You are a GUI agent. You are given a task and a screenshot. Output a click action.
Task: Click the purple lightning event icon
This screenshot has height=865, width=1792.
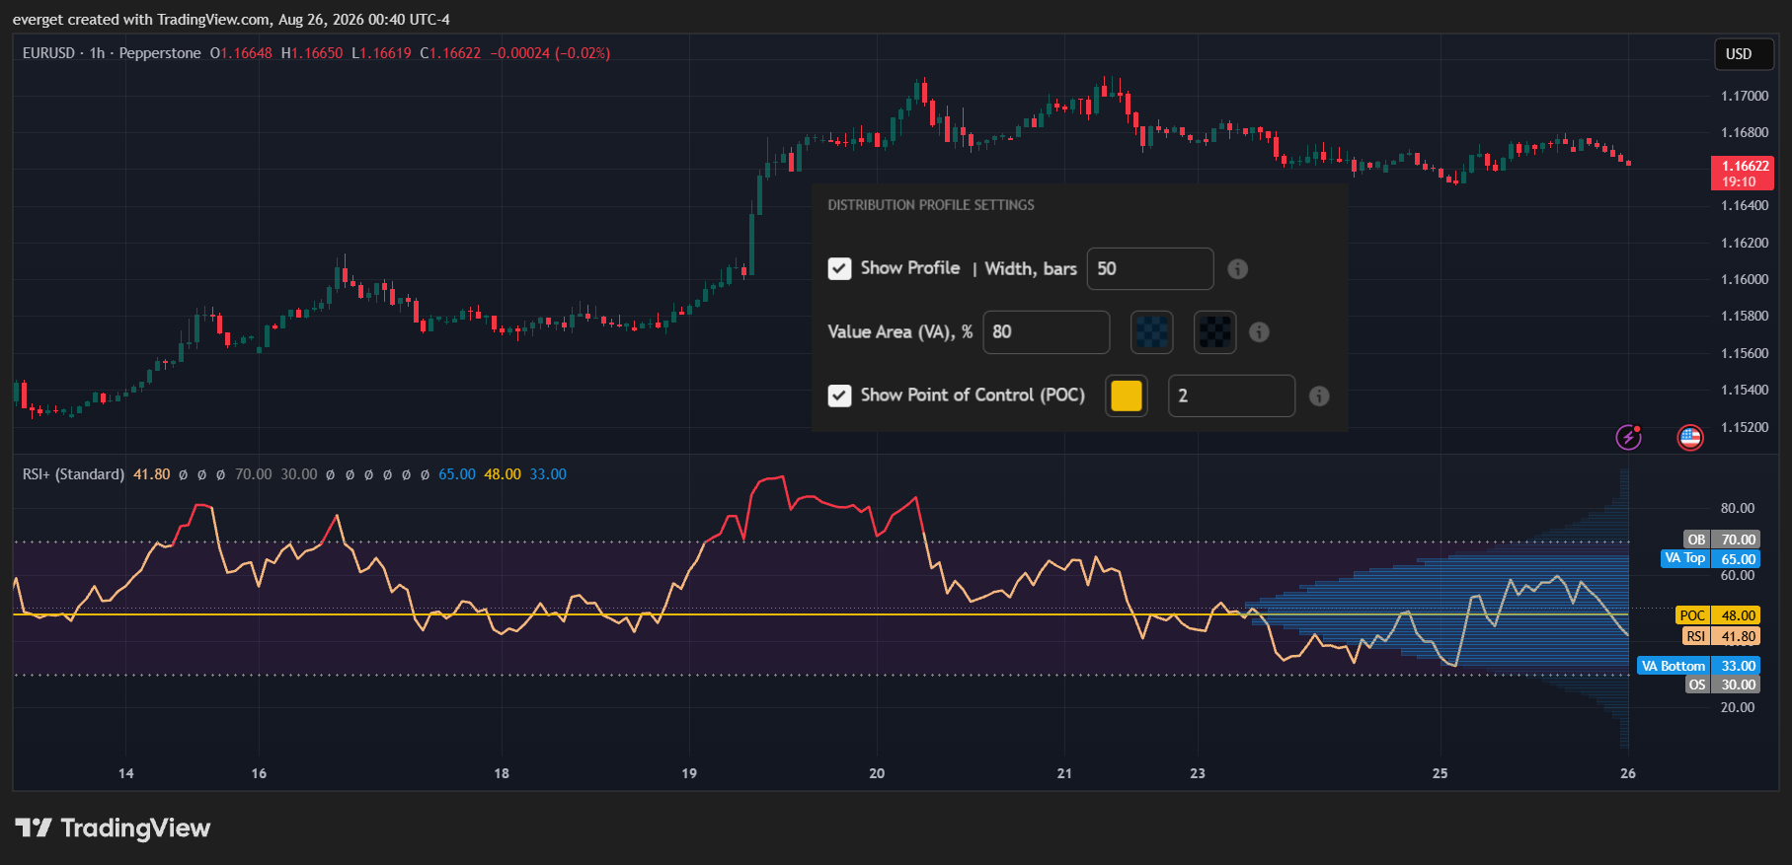[x=1628, y=437]
